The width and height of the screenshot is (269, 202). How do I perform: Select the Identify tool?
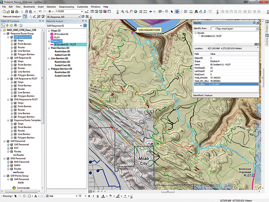tap(177, 12)
